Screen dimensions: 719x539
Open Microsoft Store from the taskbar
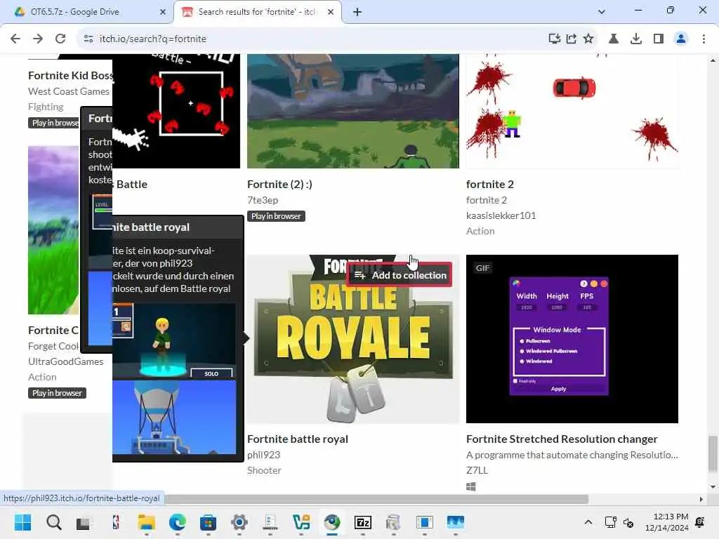[x=208, y=522]
